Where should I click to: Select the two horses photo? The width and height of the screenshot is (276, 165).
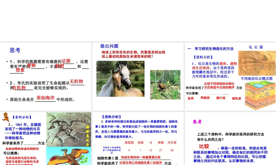120,79
